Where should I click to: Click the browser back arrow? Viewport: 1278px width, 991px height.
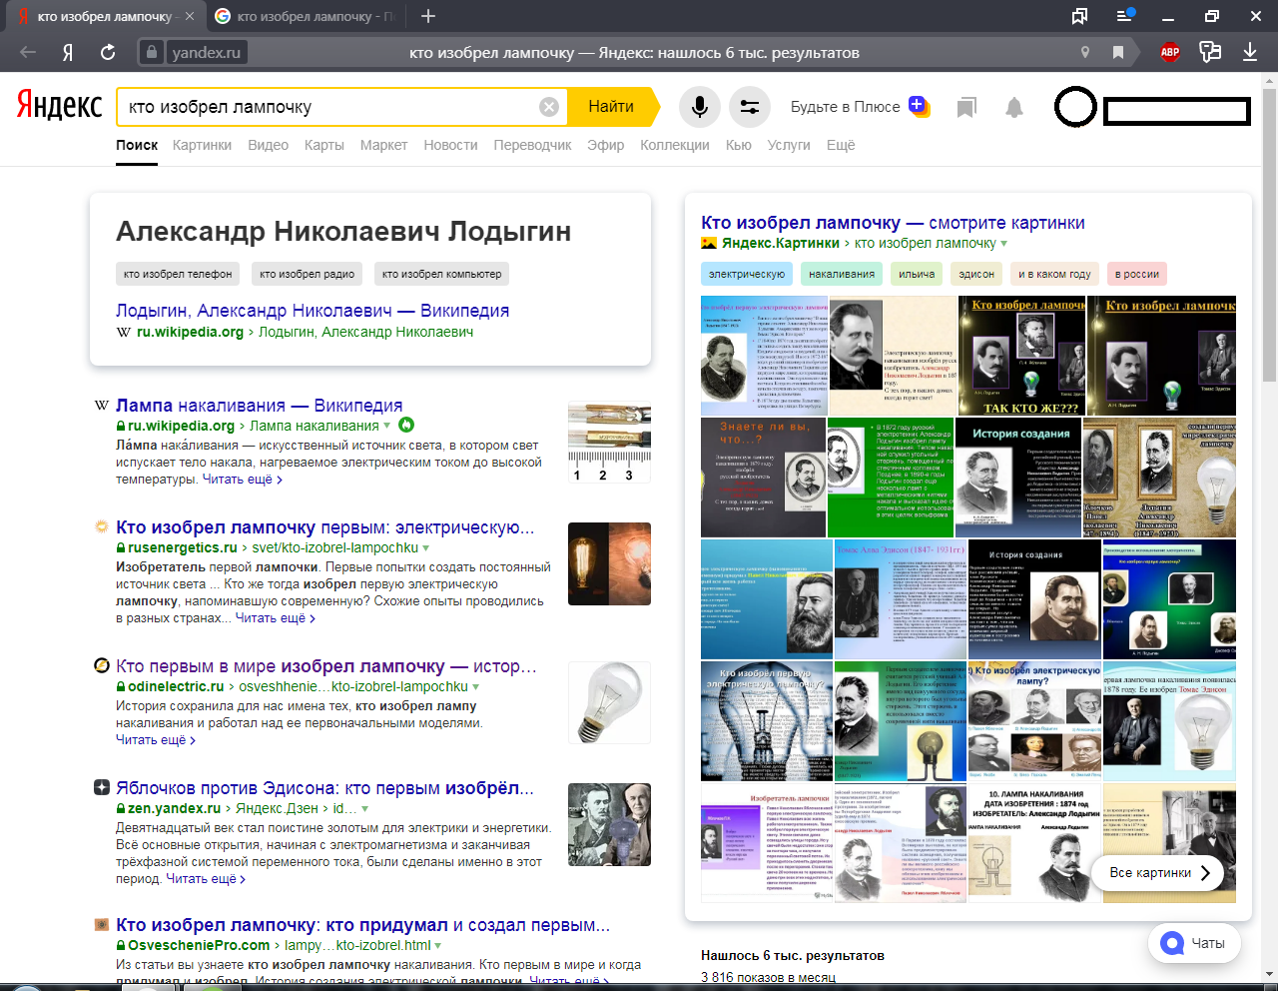tap(28, 52)
